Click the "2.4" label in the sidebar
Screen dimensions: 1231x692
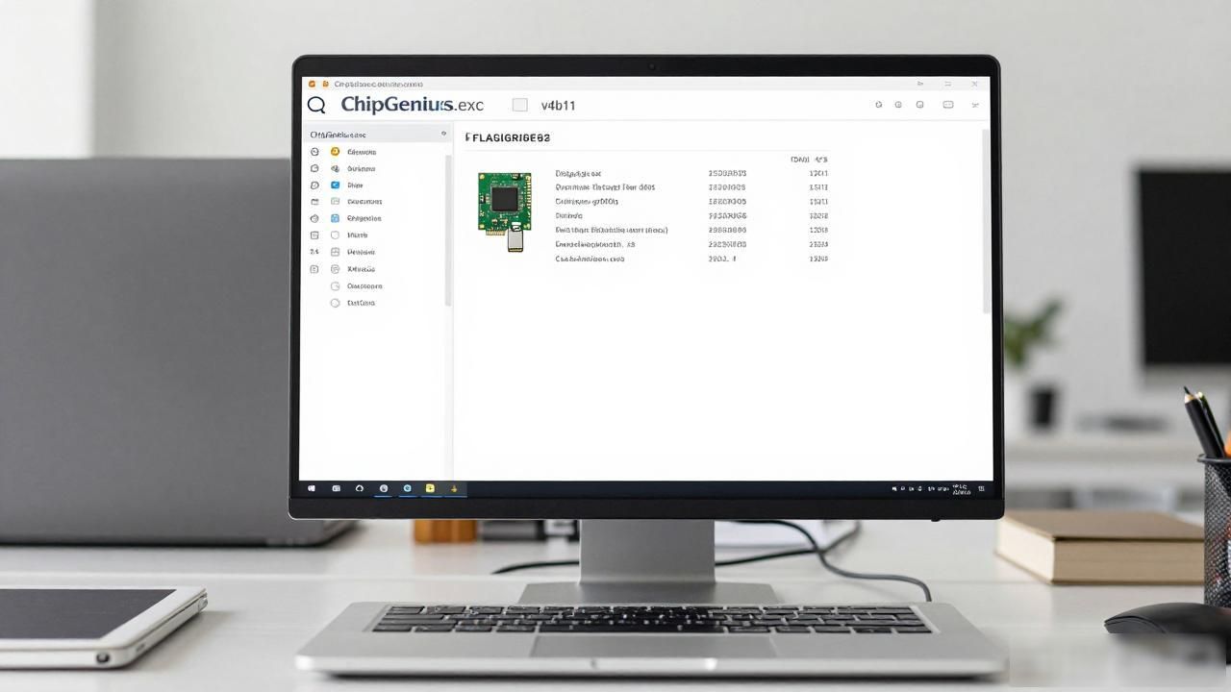pos(314,252)
